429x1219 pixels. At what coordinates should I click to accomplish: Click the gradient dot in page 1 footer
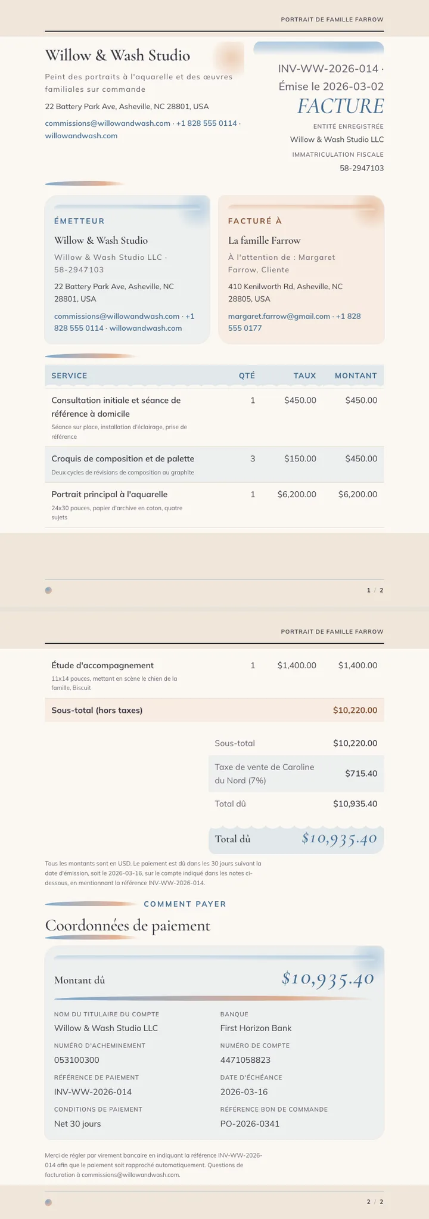click(x=48, y=590)
